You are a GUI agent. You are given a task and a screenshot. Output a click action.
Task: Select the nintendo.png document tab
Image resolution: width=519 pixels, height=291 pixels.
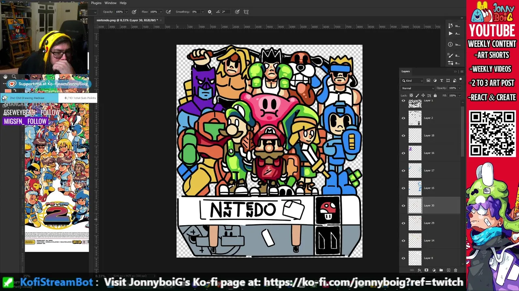[127, 20]
